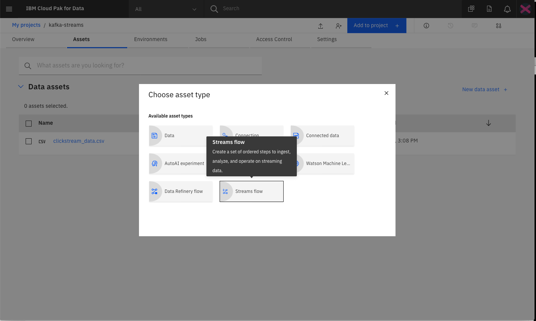Open the notifications bell
The width and height of the screenshot is (536, 321).
point(507,9)
